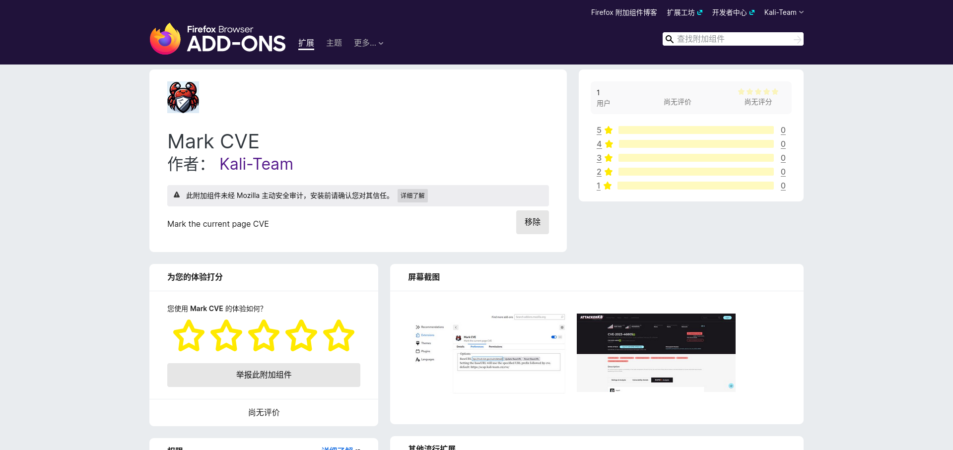
Task: Rate one star for Mark CVE
Action: (x=189, y=336)
